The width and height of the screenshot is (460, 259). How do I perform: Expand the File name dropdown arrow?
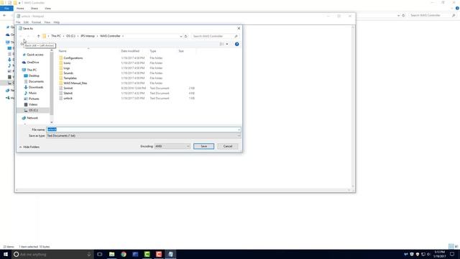[239, 129]
